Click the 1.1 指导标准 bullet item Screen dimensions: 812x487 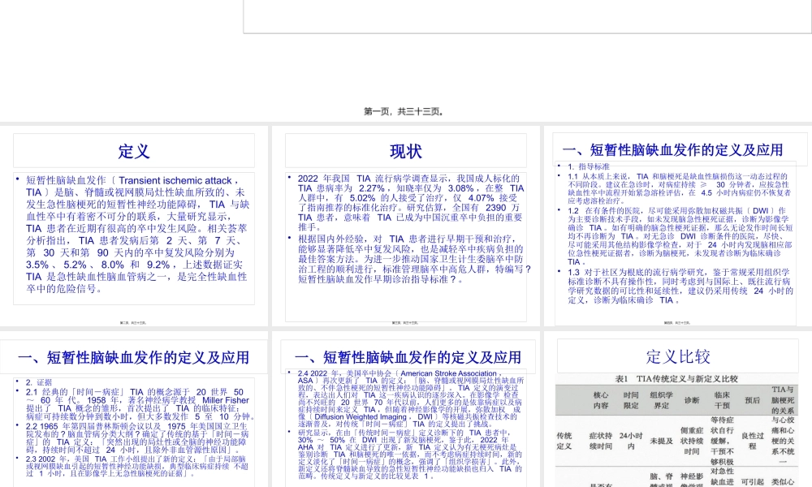click(x=588, y=166)
